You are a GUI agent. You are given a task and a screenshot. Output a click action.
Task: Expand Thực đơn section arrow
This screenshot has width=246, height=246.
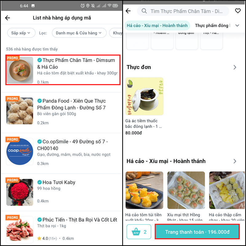point(235,67)
